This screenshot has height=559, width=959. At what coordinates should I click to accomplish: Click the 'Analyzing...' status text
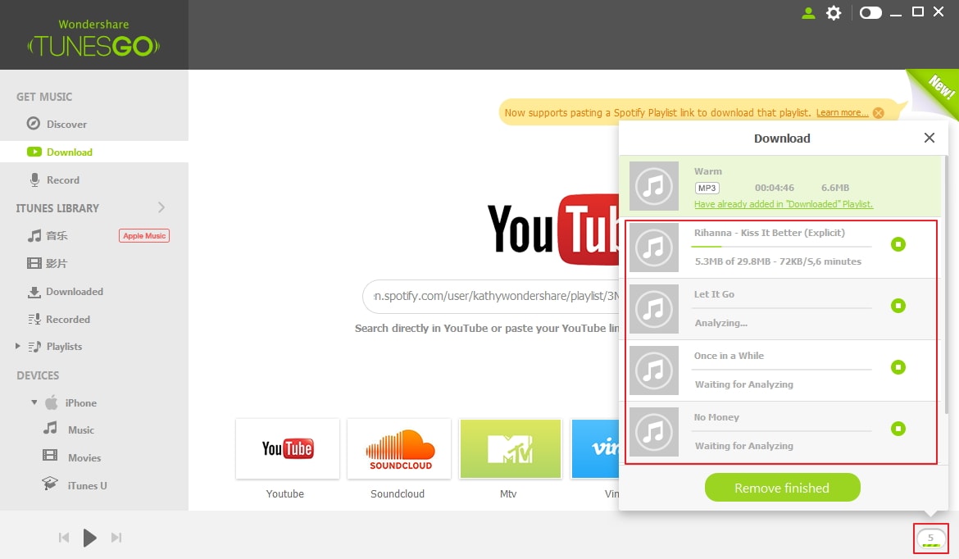720,323
